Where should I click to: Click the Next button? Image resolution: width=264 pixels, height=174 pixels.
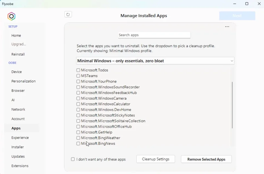pyautogui.click(x=237, y=16)
